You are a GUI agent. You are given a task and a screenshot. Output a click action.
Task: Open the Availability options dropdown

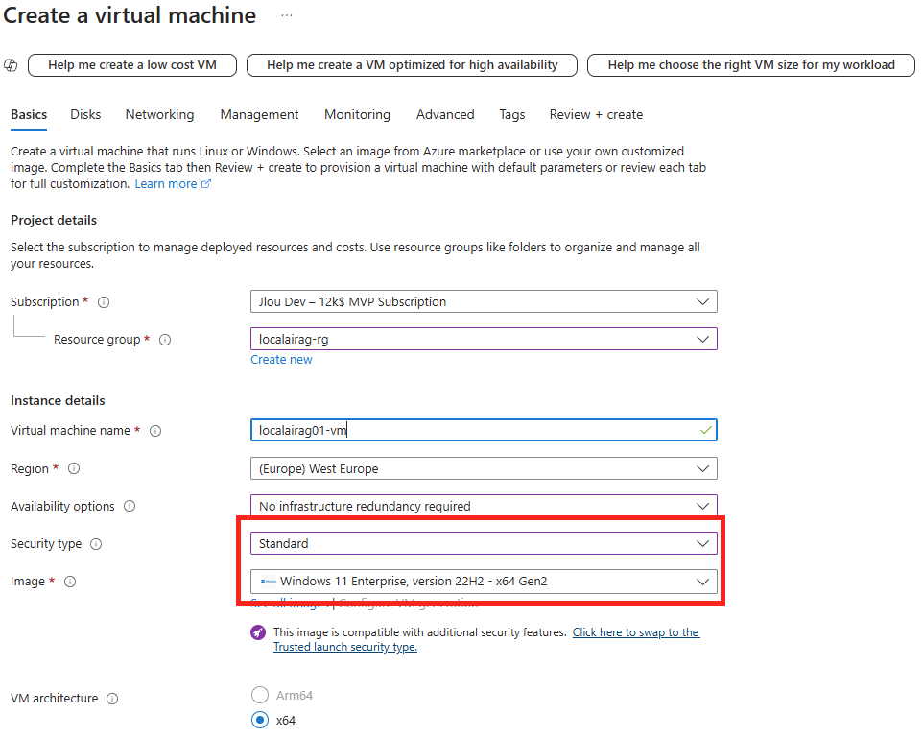pyautogui.click(x=484, y=506)
